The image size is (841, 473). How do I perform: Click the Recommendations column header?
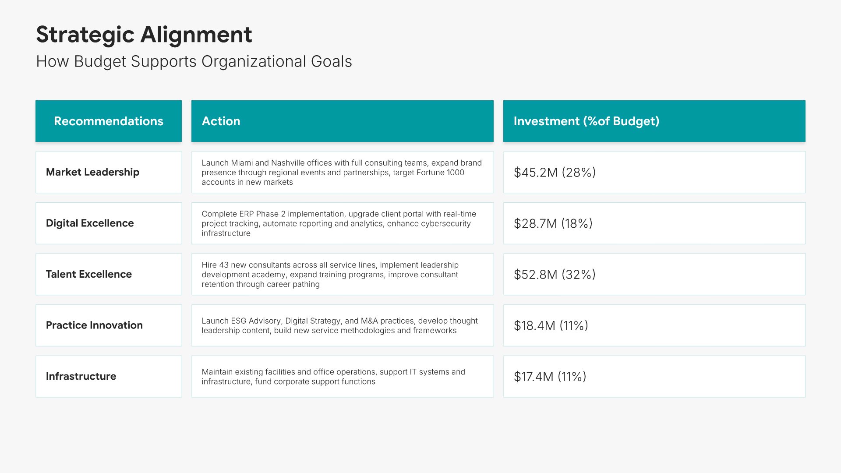[108, 121]
